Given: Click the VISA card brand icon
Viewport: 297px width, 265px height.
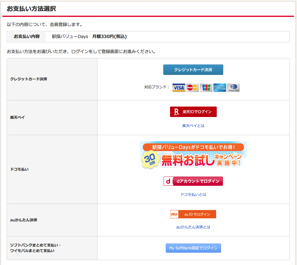Looking at the screenshot, I should click(179, 88).
